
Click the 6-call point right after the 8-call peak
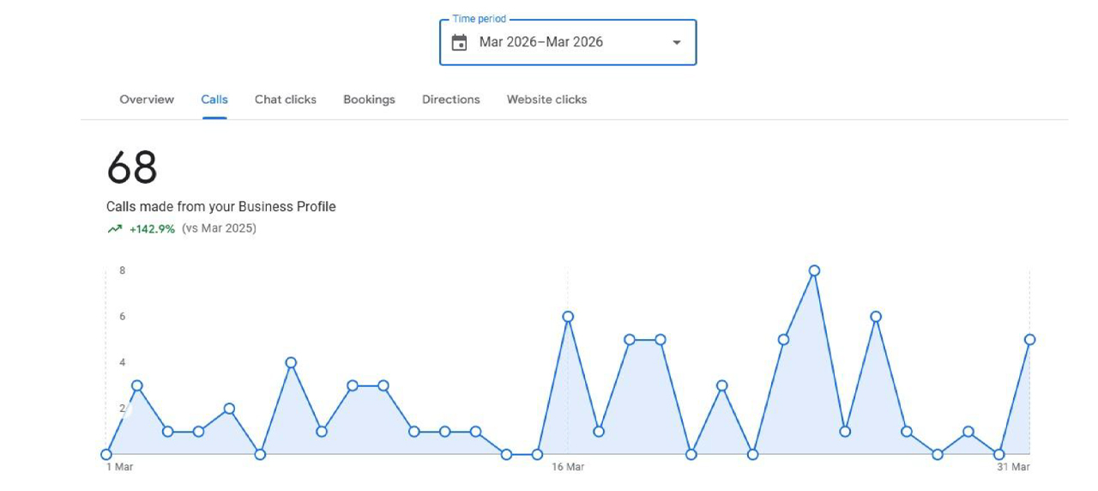[876, 317]
